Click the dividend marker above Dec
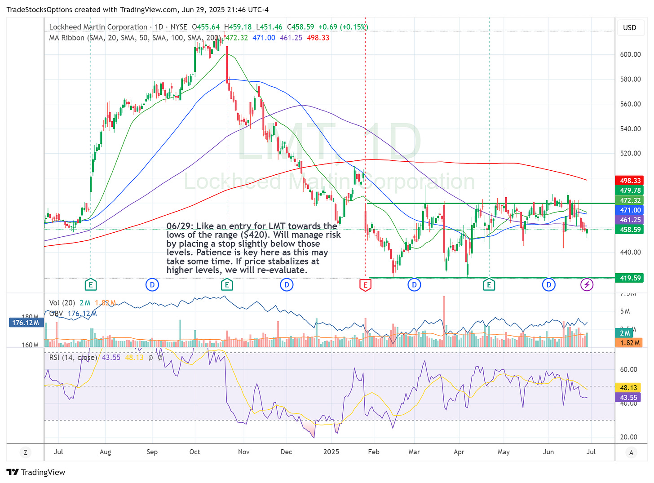654x483 pixels. pos(287,284)
